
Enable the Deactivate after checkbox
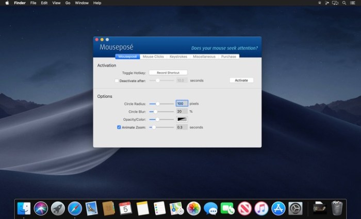[x=117, y=81]
